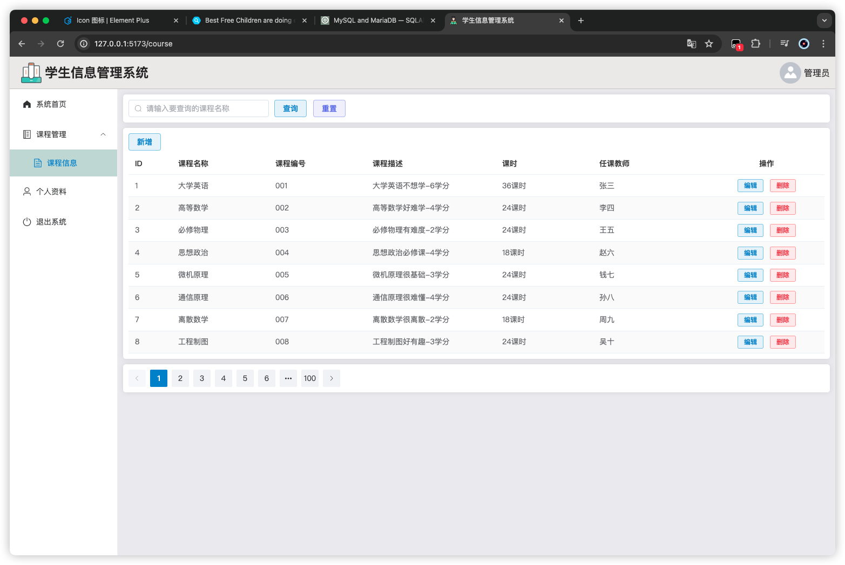Click the student system logo icon
Viewport: 845px width, 565px height.
coord(31,73)
